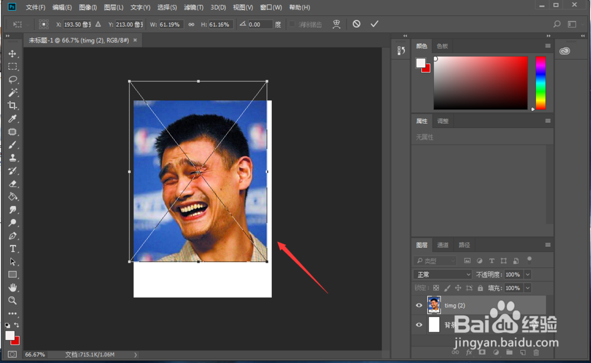
Task: Open the Layers panel menu
Action: pos(548,245)
